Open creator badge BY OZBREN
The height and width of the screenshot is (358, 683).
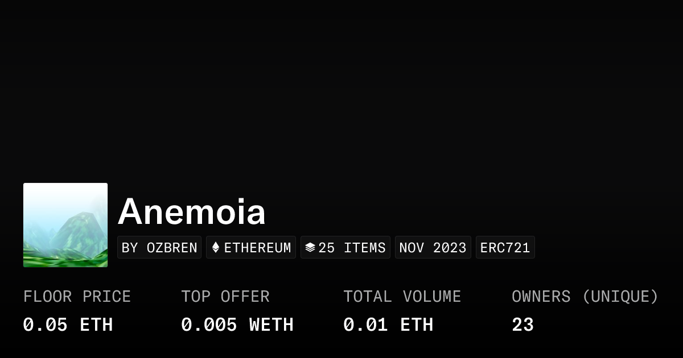159,248
